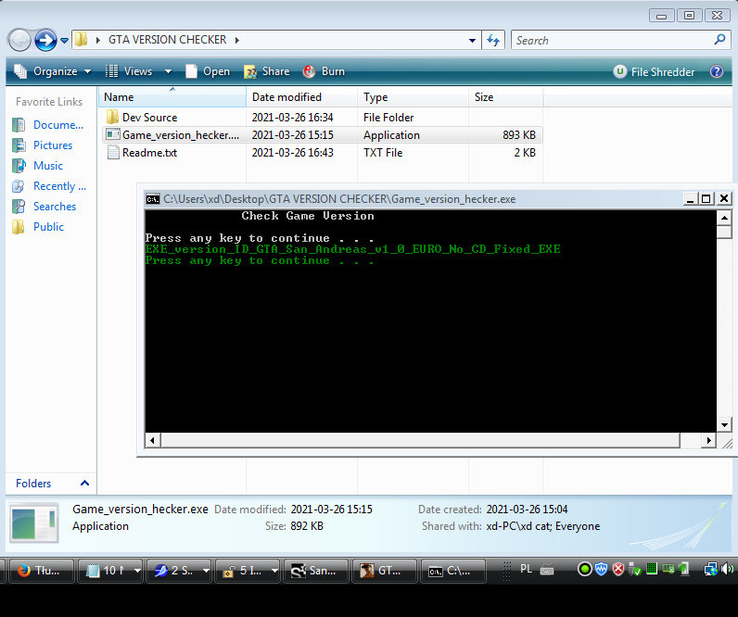Refresh the folder view
The height and width of the screenshot is (617, 738).
click(493, 40)
